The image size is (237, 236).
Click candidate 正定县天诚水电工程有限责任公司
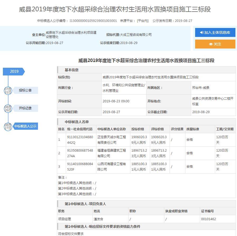click(x=112, y=140)
